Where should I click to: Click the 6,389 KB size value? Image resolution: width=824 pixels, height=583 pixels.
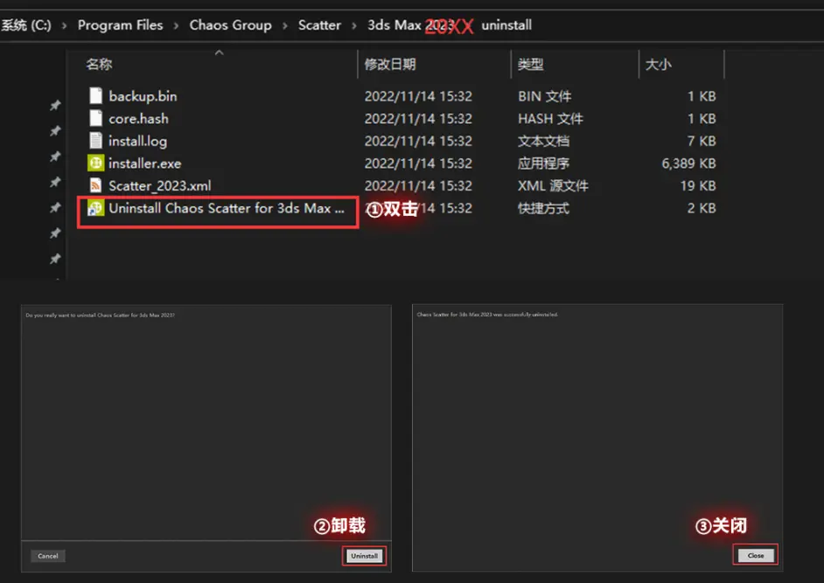tap(688, 163)
